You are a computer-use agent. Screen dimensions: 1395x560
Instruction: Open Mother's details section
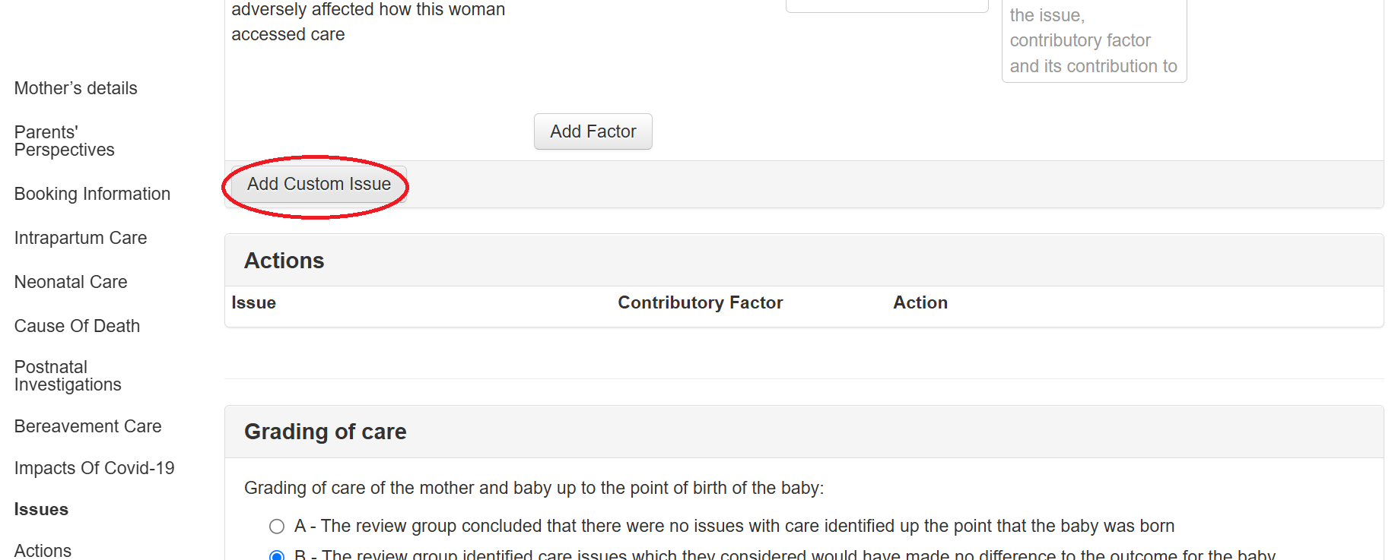[76, 88]
